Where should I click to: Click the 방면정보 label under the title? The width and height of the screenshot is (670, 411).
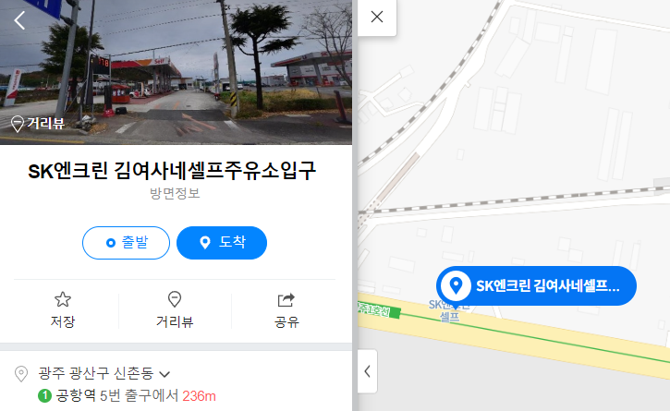tap(175, 193)
